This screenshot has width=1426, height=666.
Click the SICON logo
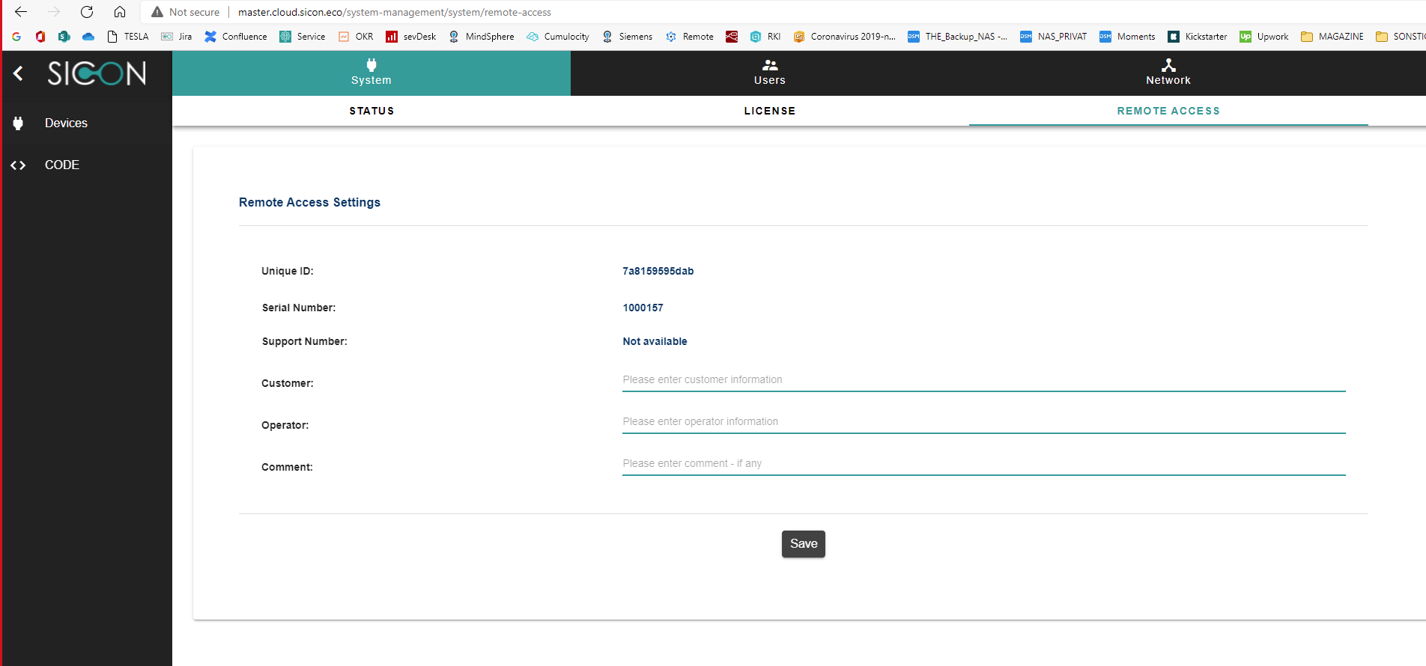(x=97, y=73)
